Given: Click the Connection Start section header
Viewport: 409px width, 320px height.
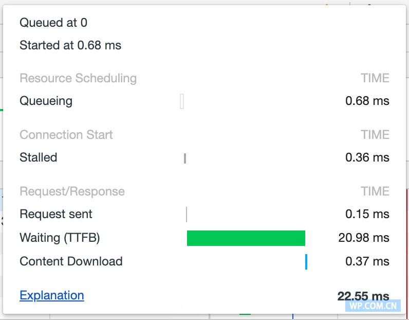Looking at the screenshot, I should [66, 135].
